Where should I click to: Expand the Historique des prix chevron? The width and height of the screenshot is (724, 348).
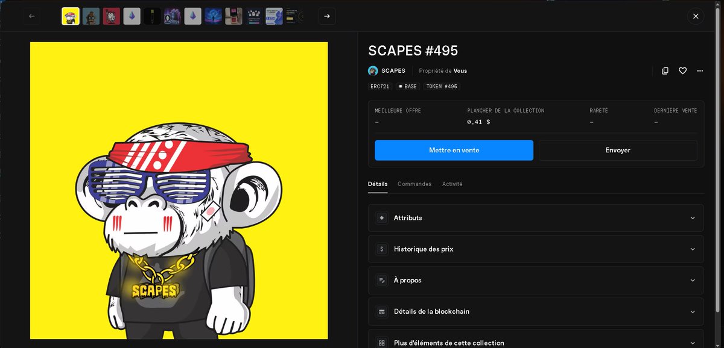[x=693, y=249]
